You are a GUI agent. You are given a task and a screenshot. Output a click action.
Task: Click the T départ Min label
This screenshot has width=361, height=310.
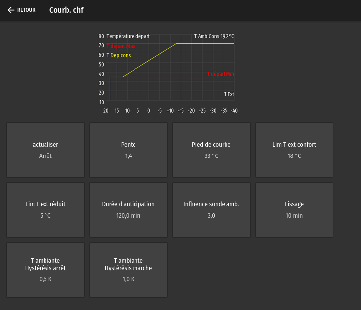221,74
